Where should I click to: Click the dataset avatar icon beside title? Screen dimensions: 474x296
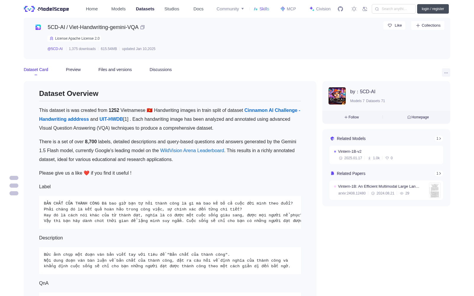(x=38, y=27)
